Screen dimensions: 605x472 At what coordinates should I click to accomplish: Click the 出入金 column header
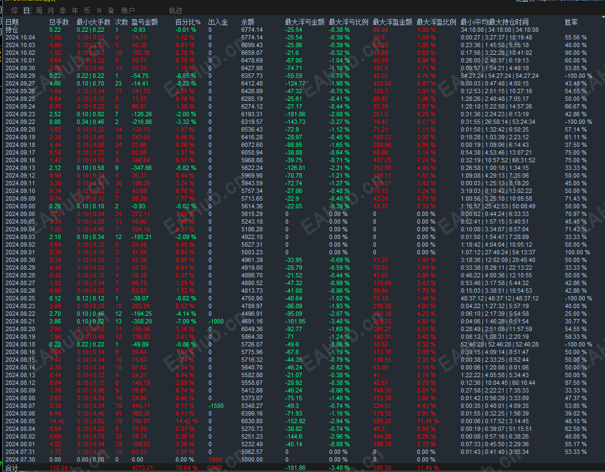tap(218, 22)
